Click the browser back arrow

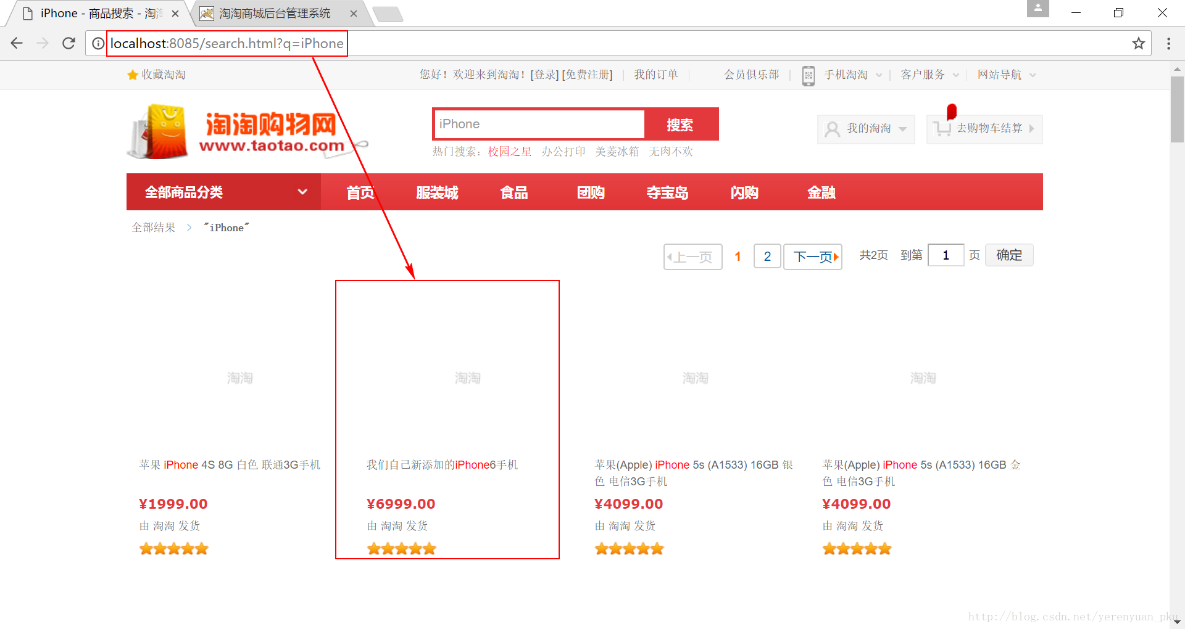(x=17, y=43)
